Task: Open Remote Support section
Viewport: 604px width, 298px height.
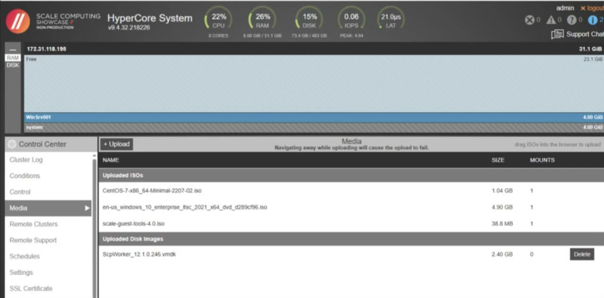Action: pyautogui.click(x=33, y=240)
